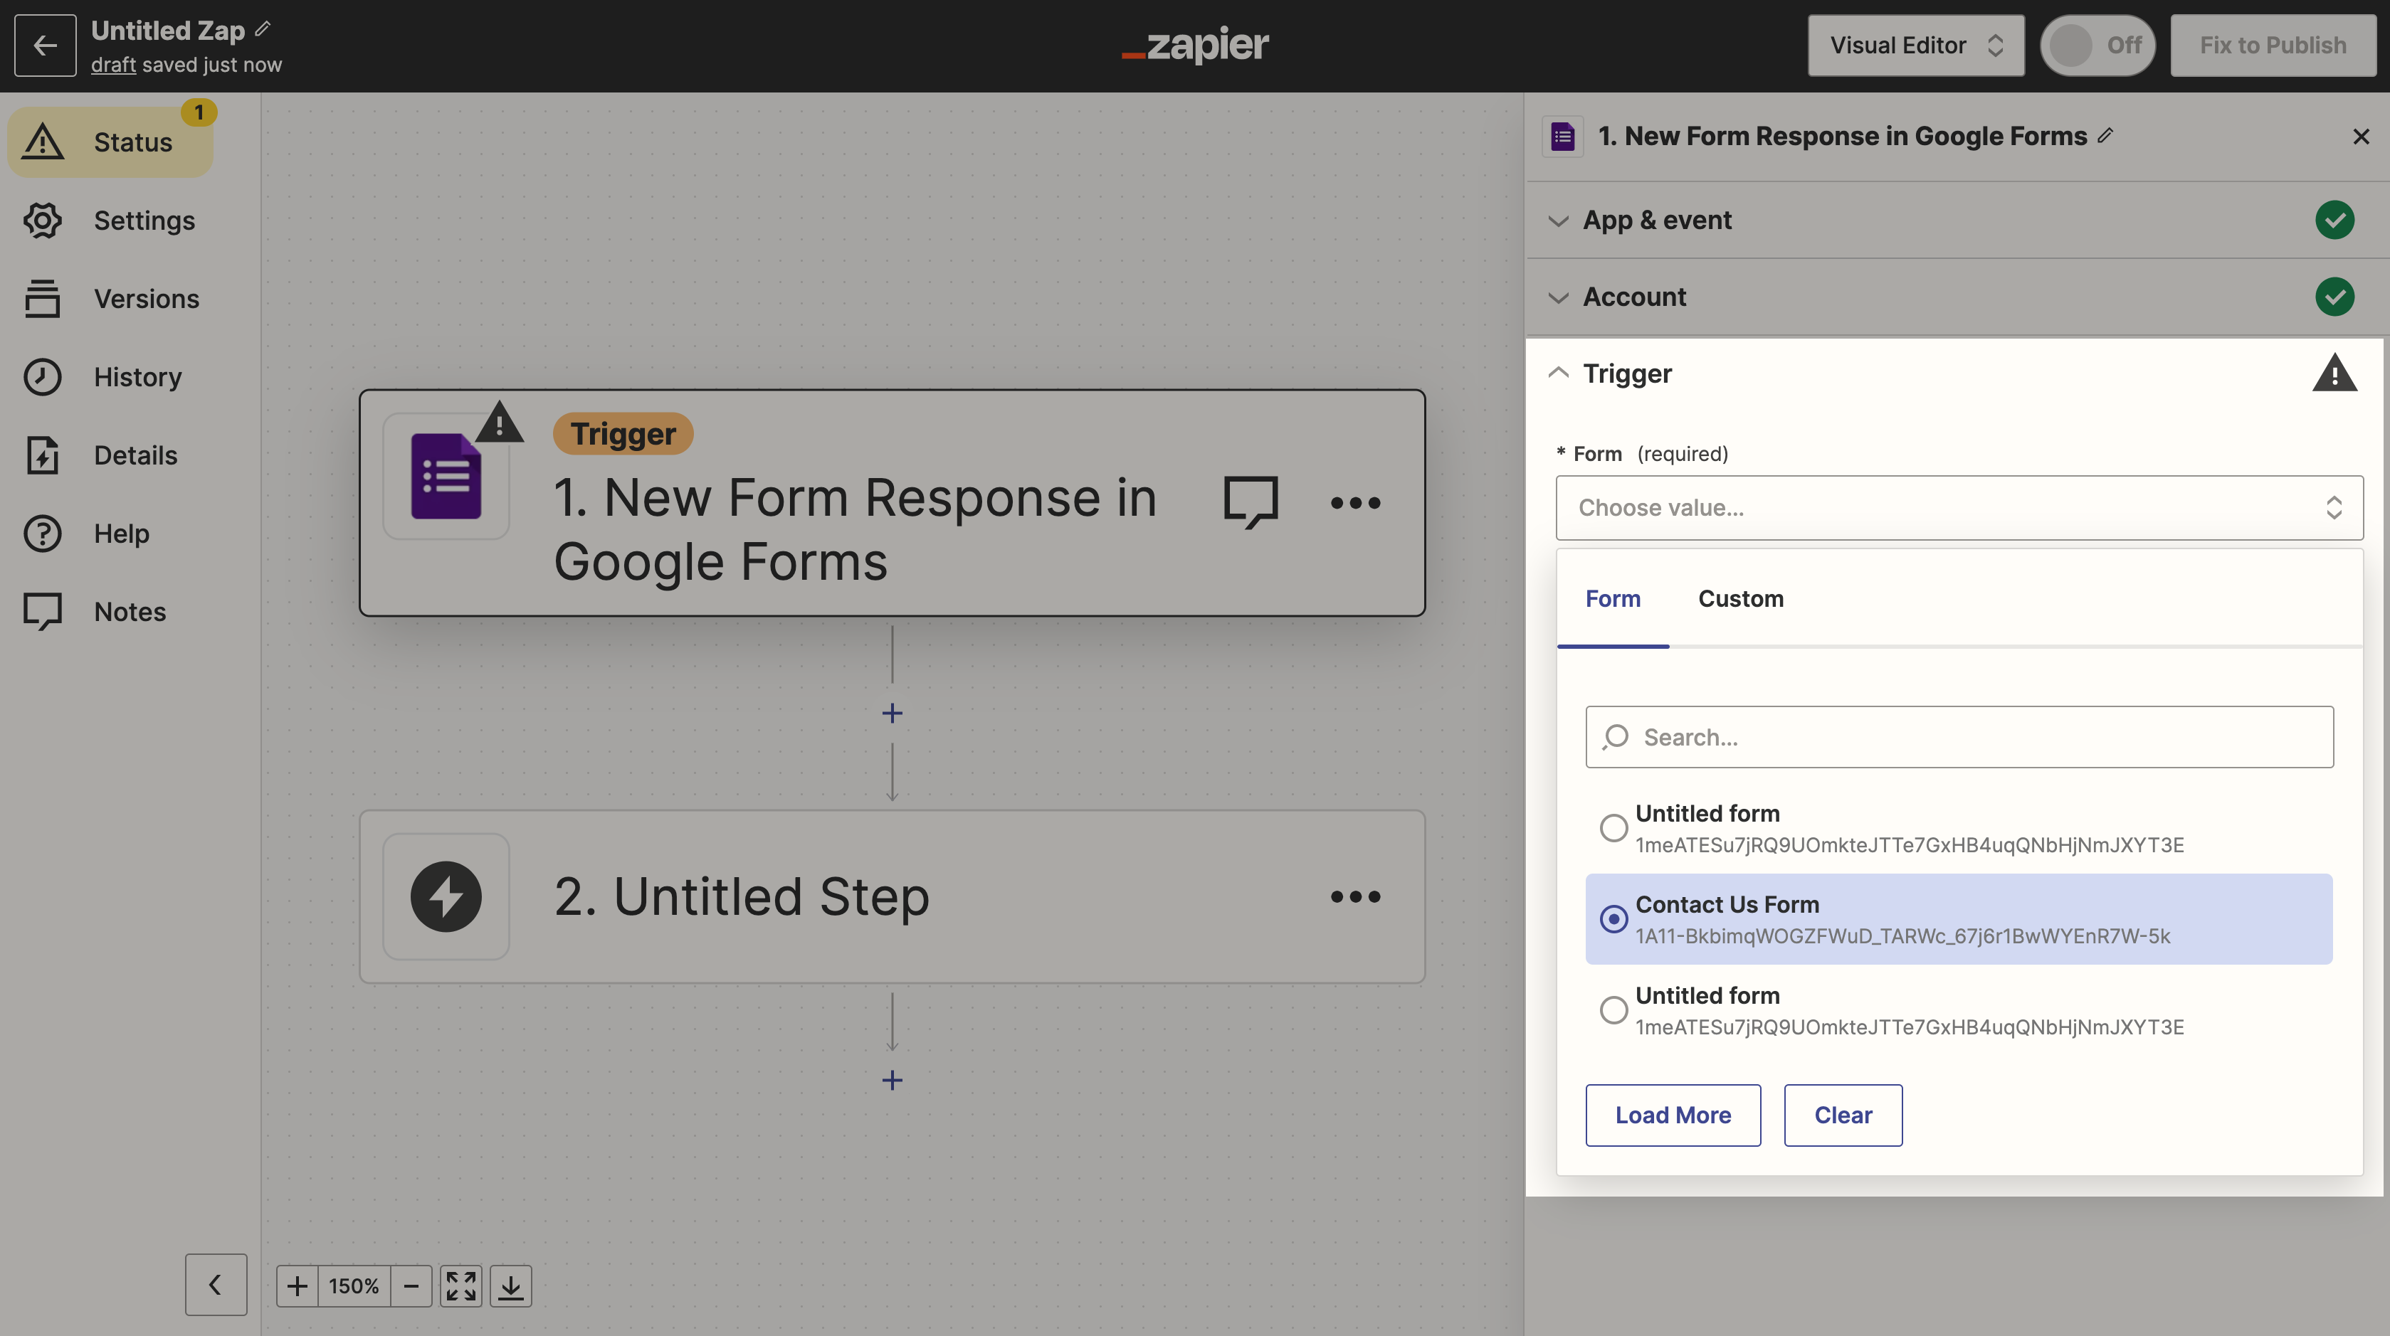Viewport: 2390px width, 1336px height.
Task: Open the Status warning panel
Action: point(110,142)
